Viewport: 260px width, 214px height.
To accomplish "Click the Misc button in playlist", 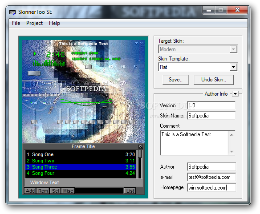I will coord(68,191).
